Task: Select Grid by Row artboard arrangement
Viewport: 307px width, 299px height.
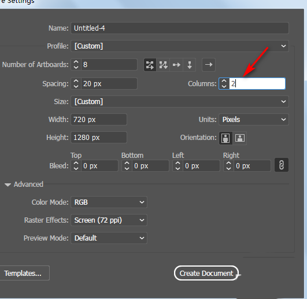Action: pyautogui.click(x=150, y=65)
